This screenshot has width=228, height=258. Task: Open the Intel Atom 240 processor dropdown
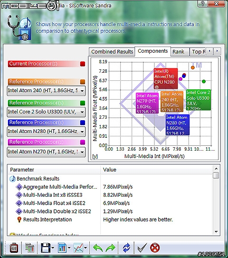pyautogui.click(x=46, y=91)
